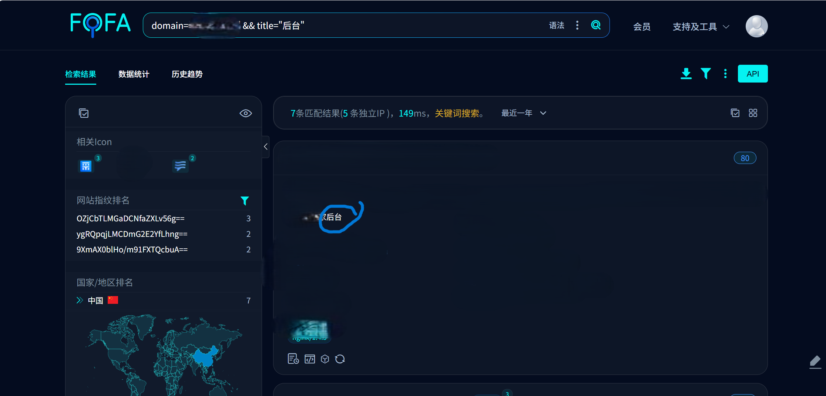
Task: Switch to grid view layout
Action: point(753,113)
